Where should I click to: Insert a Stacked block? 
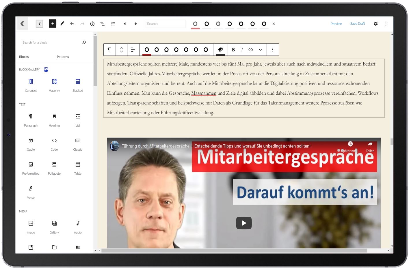click(78, 85)
